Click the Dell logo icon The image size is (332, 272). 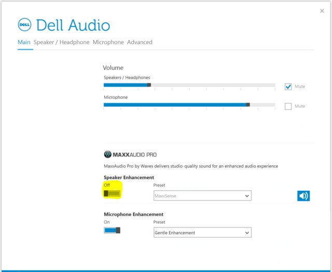25,25
